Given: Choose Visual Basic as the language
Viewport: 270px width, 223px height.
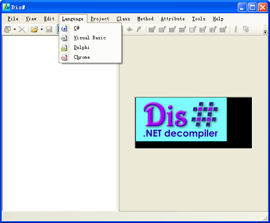Looking at the screenshot, I should [90, 38].
